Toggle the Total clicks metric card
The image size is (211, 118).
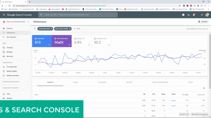click(42, 41)
